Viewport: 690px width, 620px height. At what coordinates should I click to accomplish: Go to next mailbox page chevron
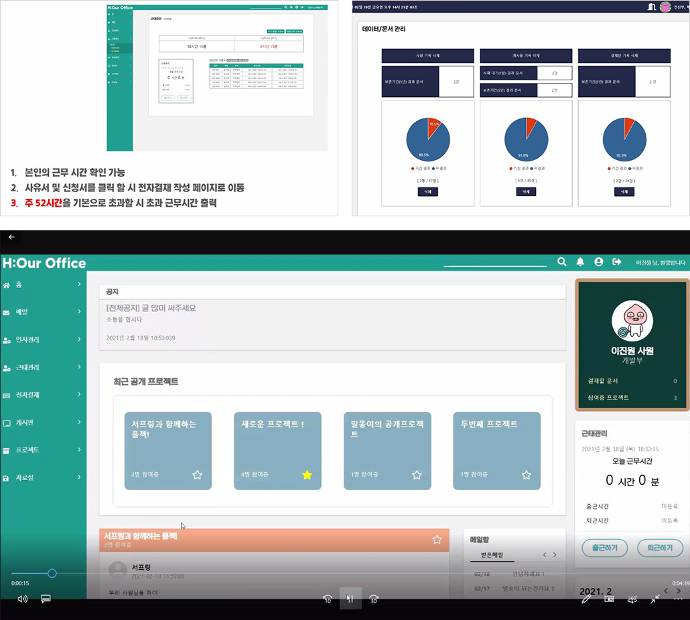coord(555,555)
